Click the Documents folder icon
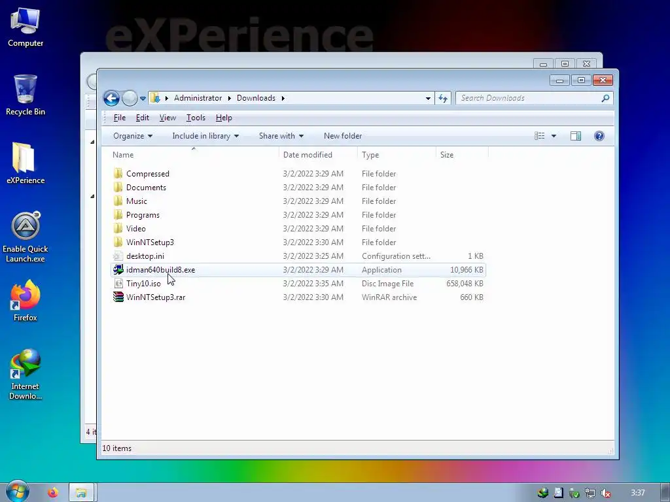Image resolution: width=670 pixels, height=502 pixels. click(x=118, y=187)
